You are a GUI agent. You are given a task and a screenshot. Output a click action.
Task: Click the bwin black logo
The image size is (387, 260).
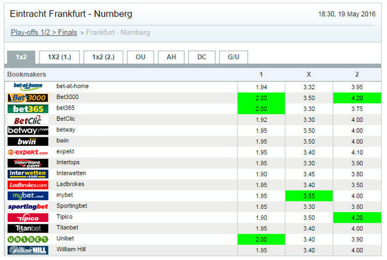[x=28, y=141]
